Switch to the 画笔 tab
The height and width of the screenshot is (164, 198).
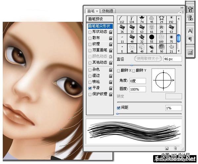point(92,11)
